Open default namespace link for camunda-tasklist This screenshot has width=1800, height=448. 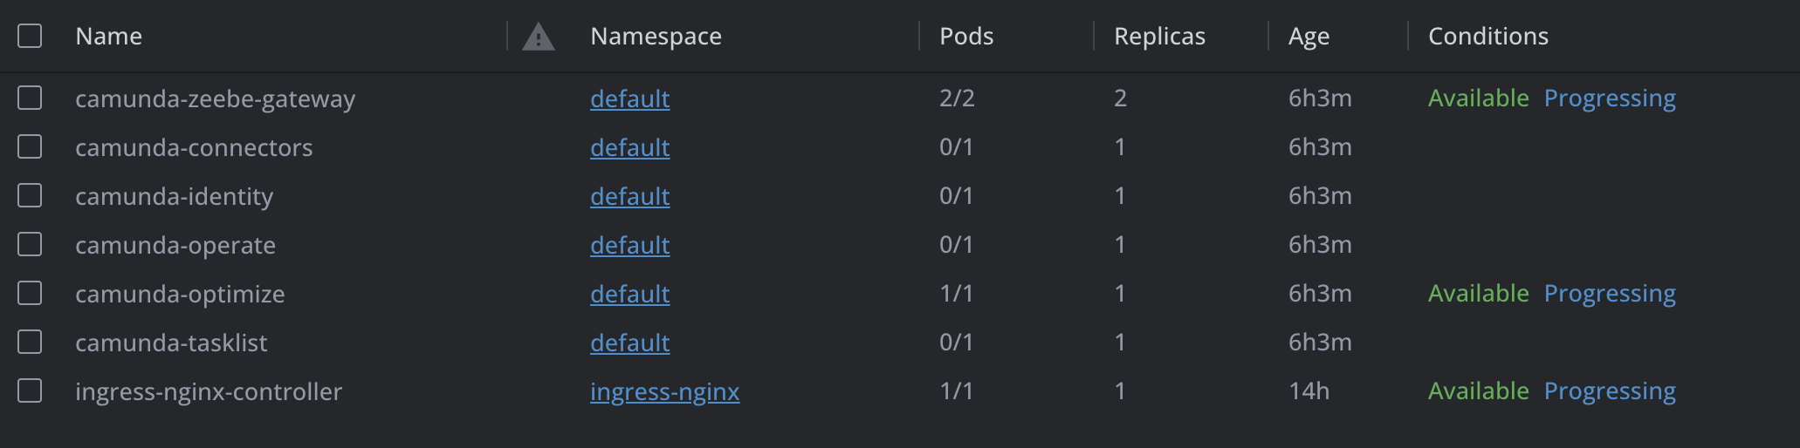tap(630, 343)
